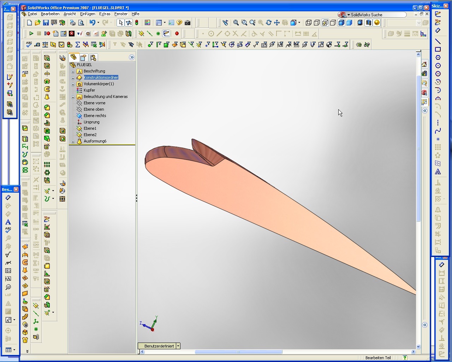Open the Einfügen menu
Viewport: 452px width, 362px height.
click(x=88, y=14)
